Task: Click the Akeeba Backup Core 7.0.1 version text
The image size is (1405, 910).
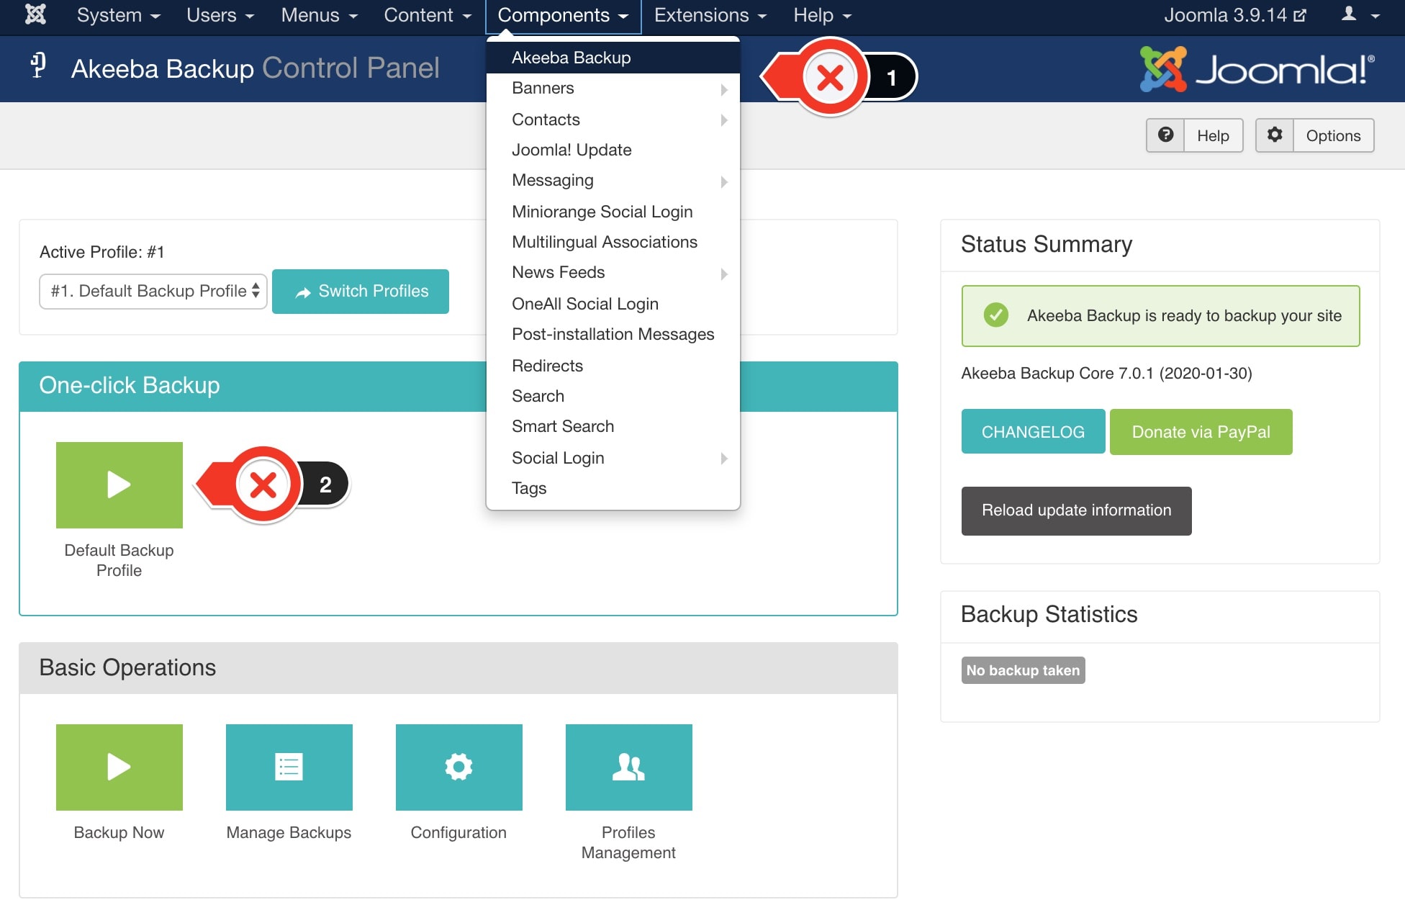Action: [x=1106, y=373]
